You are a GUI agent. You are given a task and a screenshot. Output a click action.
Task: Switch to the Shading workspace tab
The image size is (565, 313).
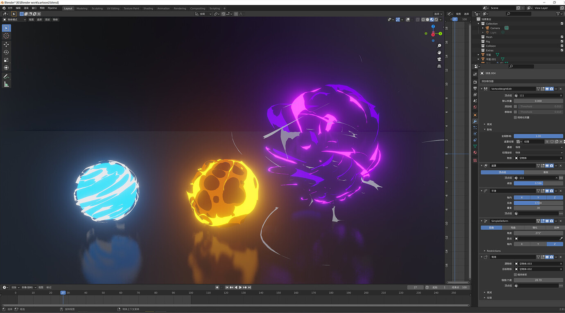pyautogui.click(x=148, y=8)
